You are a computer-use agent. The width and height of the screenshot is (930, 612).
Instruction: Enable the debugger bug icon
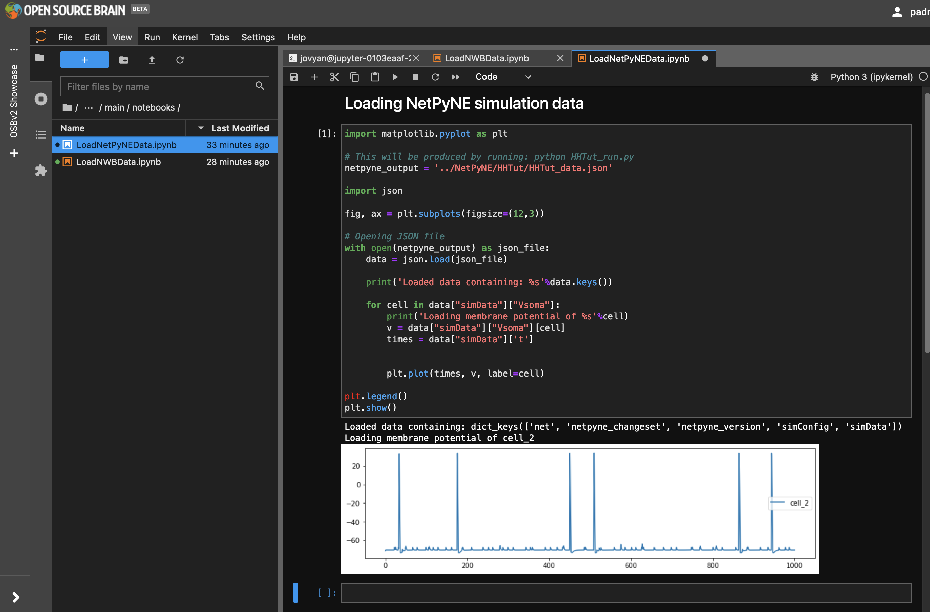pos(814,77)
